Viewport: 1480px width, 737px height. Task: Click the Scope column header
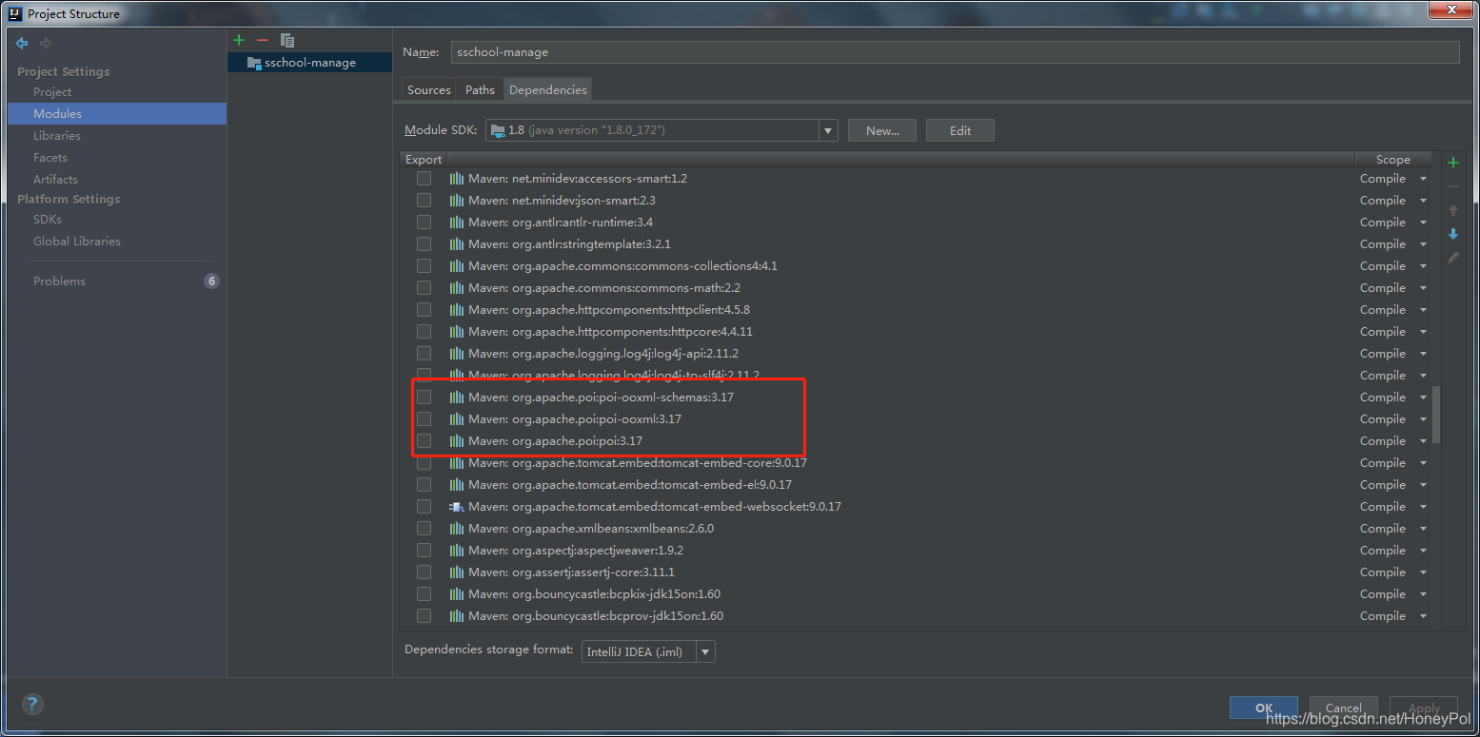click(1393, 160)
